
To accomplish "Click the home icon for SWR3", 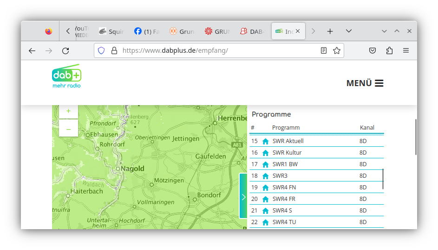I will pos(265,176).
